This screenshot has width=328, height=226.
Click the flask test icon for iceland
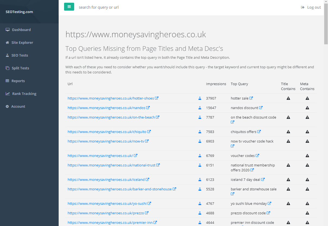(200, 179)
